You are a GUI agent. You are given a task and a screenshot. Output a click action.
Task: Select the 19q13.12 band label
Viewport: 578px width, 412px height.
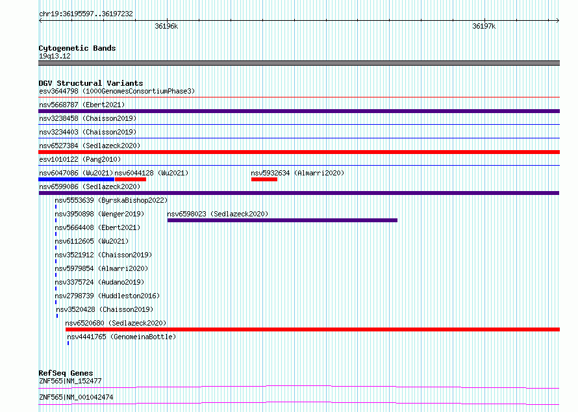55,56
